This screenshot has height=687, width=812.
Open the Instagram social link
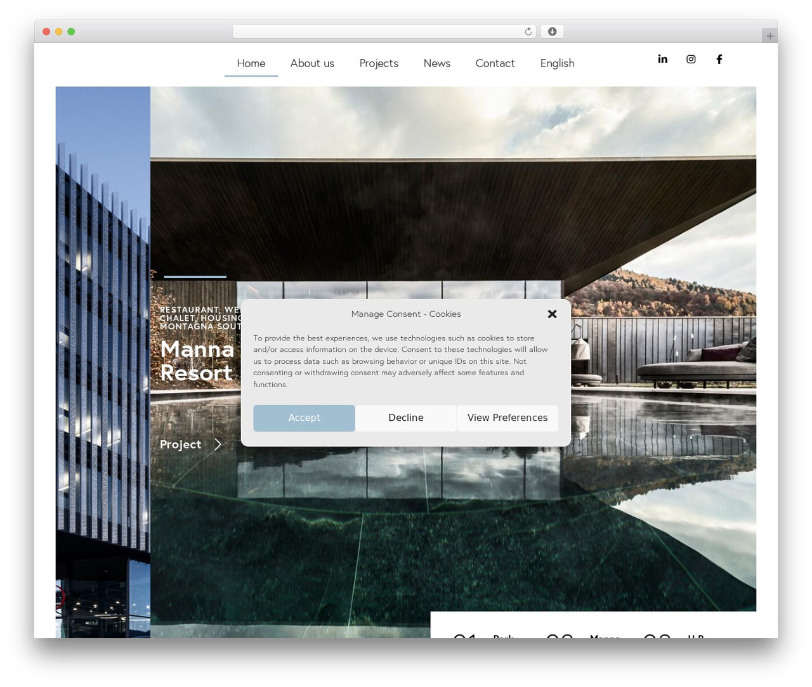coord(691,59)
